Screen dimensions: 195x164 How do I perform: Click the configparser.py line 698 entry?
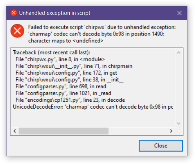coord(61,87)
